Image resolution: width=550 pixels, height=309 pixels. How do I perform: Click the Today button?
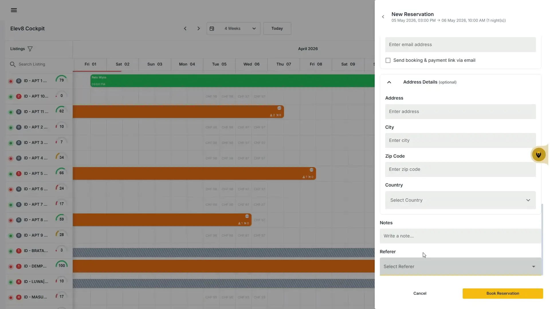[277, 29]
